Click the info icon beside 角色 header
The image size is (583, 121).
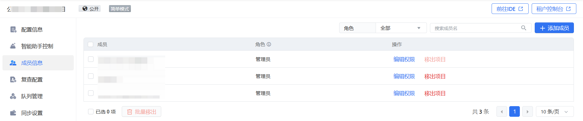(269, 44)
